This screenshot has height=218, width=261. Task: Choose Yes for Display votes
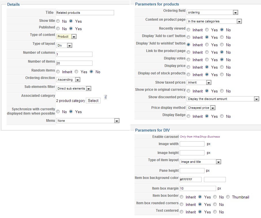[207, 60]
